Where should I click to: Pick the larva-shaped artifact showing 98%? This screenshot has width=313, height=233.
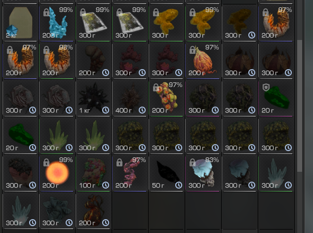click(57, 60)
